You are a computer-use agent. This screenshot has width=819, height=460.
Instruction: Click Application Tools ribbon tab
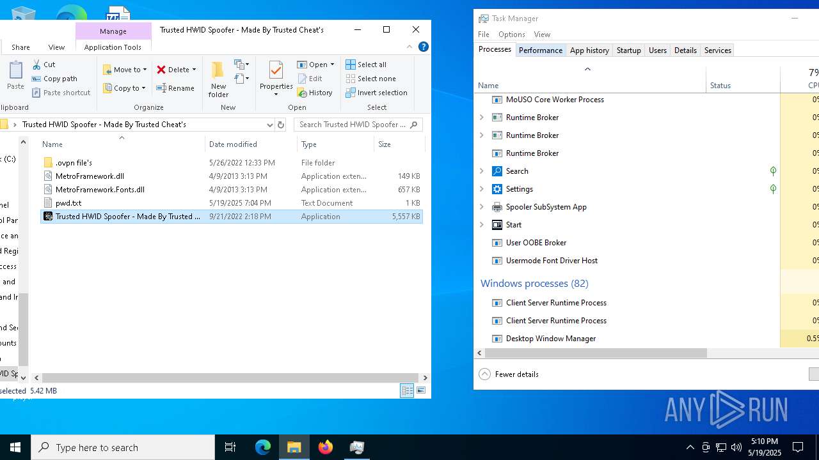[113, 47]
